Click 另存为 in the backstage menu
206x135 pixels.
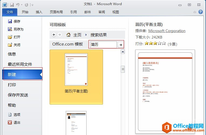tap(16, 29)
